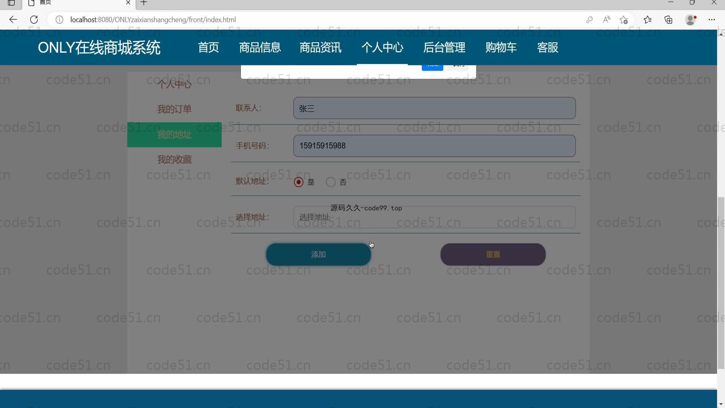Image resolution: width=725 pixels, height=408 pixels.
Task: Close the 首页 browser tab
Action: pos(128,3)
